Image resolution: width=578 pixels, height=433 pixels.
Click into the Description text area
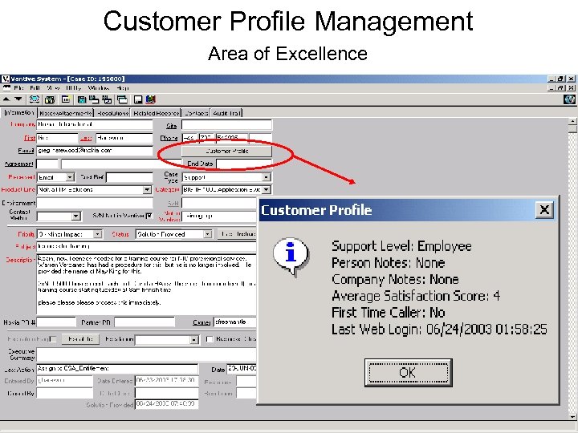click(146, 284)
